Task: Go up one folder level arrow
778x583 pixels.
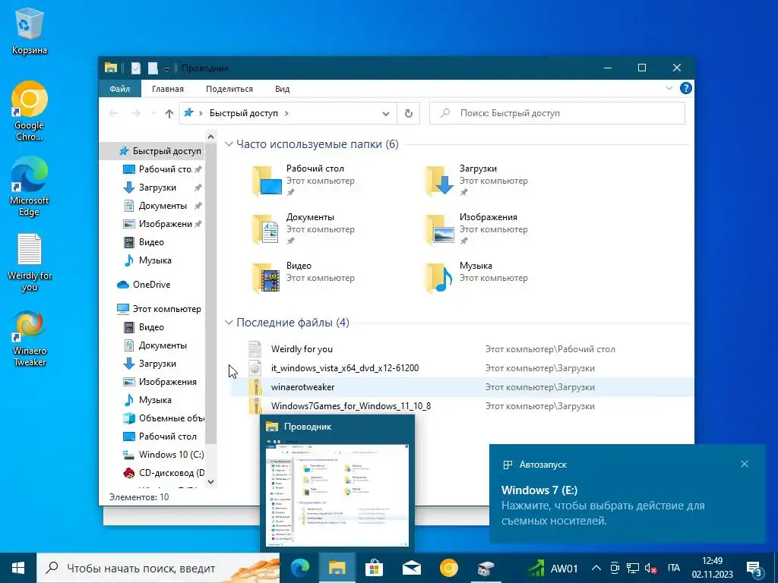Action: click(x=169, y=114)
